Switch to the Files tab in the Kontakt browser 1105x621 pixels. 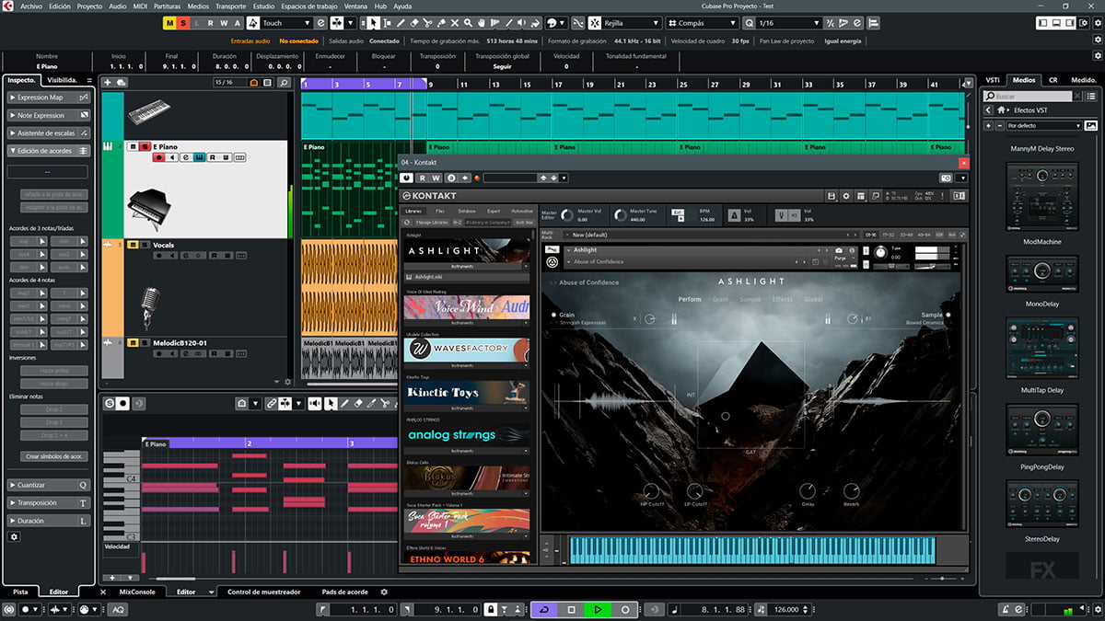[x=440, y=211]
